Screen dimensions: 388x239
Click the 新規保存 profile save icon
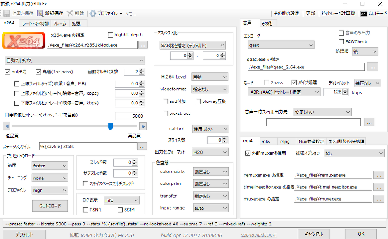point(40,13)
